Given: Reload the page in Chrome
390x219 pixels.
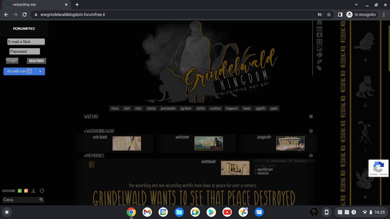Looking at the screenshot, I should coord(25,14).
